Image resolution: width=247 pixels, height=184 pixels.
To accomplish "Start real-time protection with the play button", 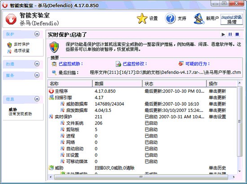I will pos(223,34).
